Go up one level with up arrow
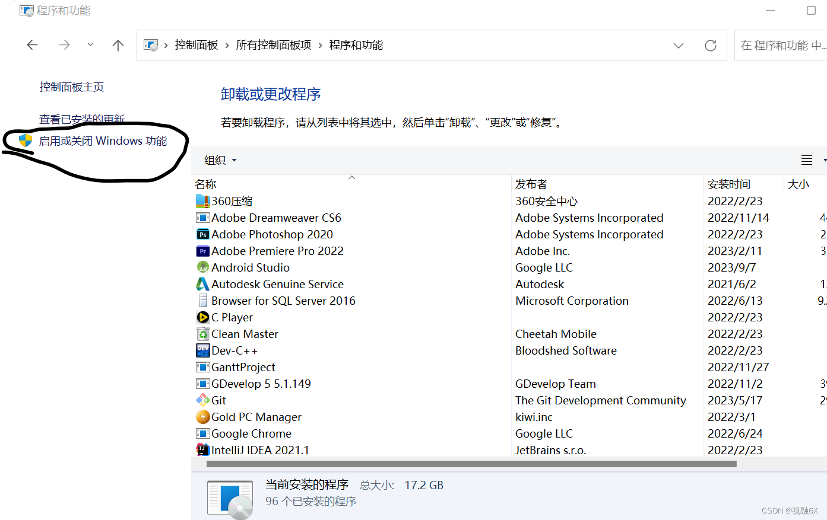 coord(118,45)
